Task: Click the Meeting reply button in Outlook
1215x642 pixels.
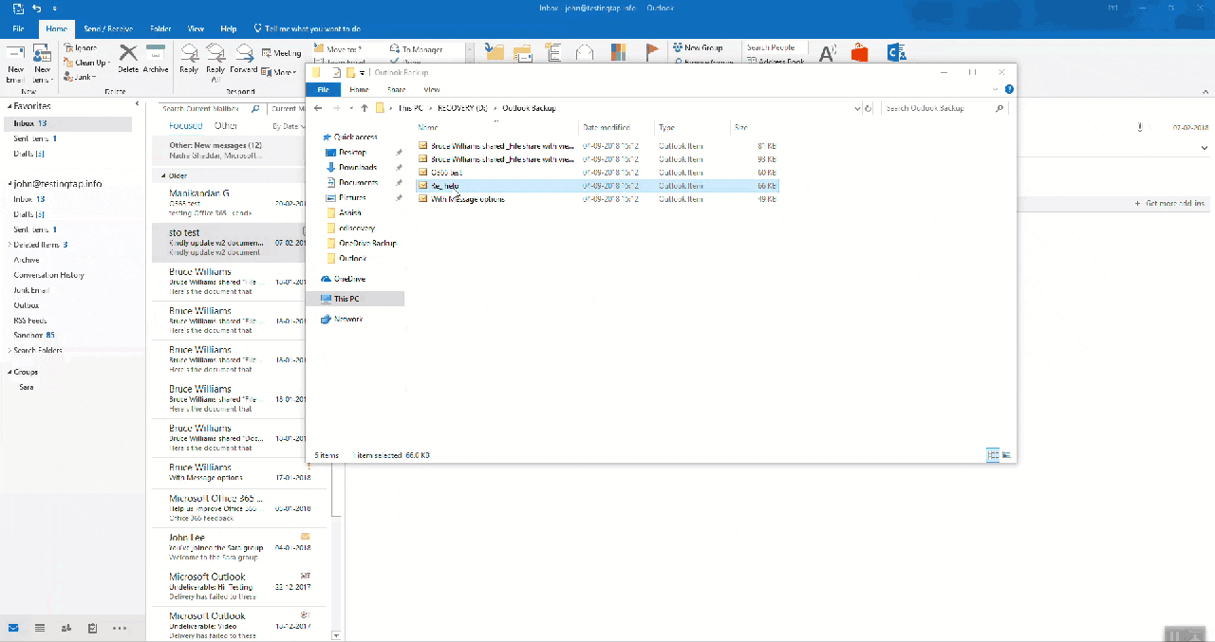Action: point(282,53)
